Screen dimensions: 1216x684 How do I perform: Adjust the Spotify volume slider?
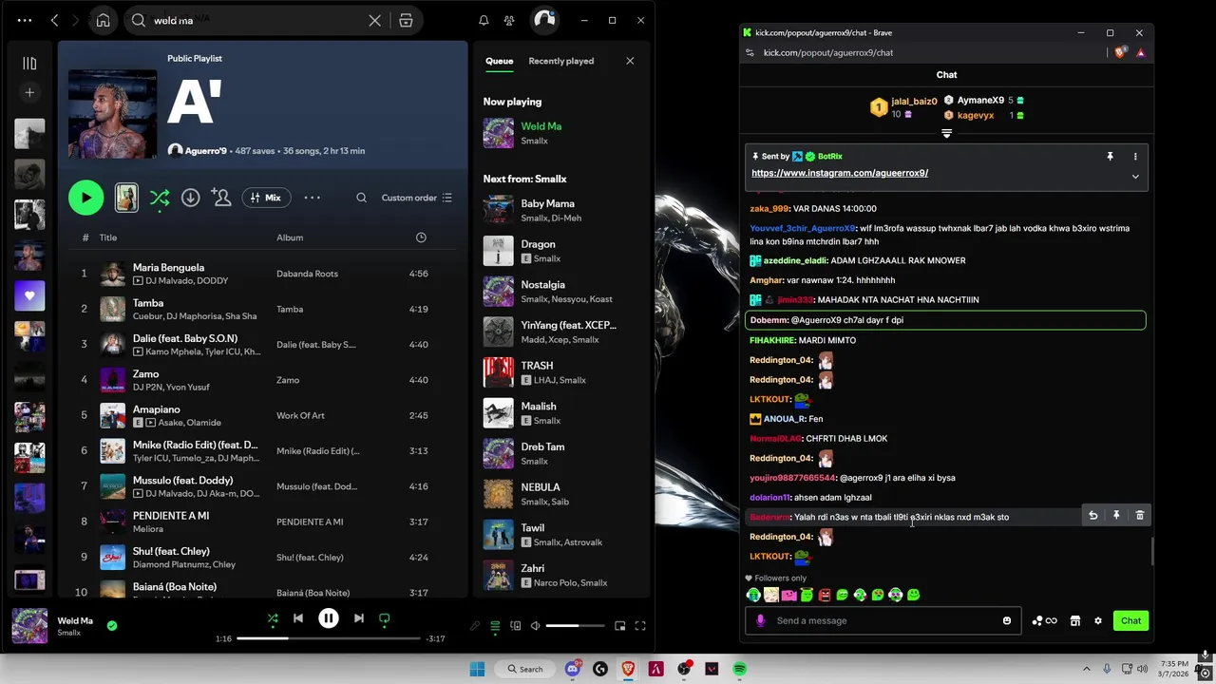coord(576,626)
